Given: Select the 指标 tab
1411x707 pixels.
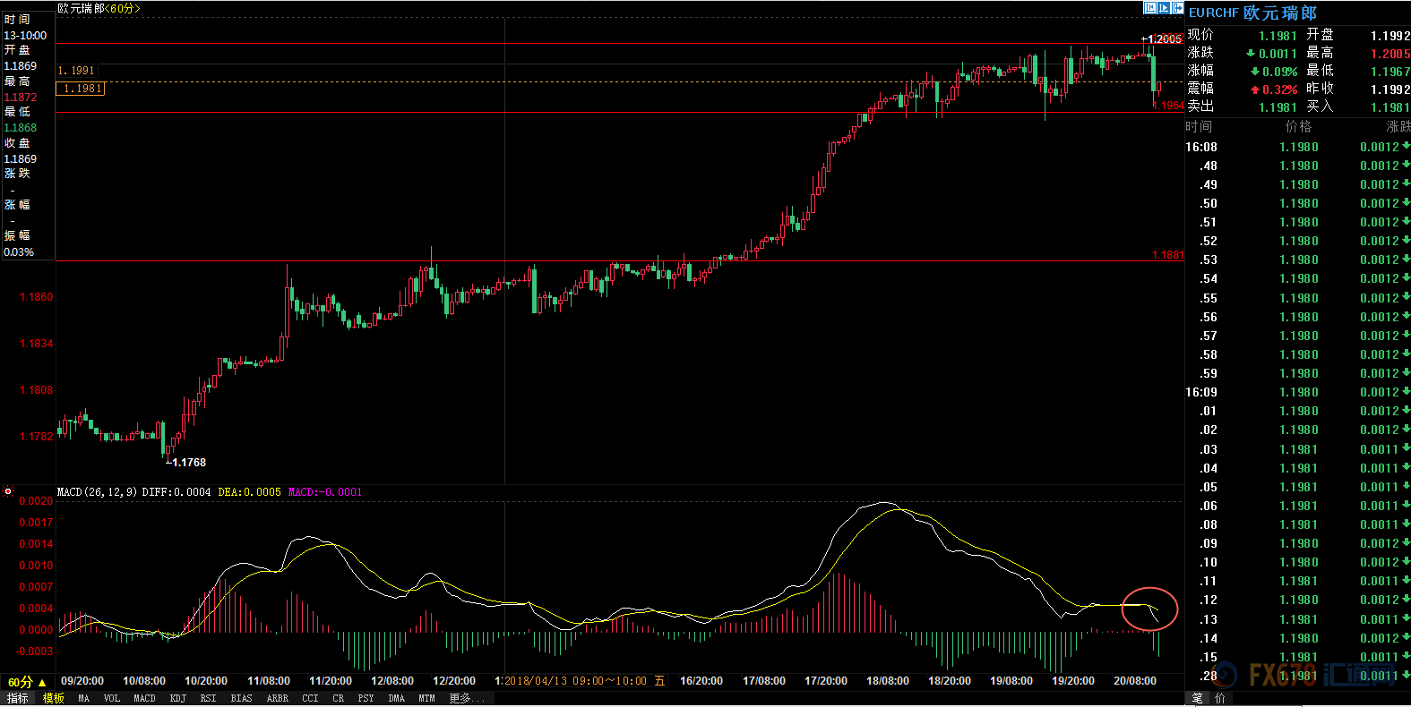Looking at the screenshot, I should (18, 698).
